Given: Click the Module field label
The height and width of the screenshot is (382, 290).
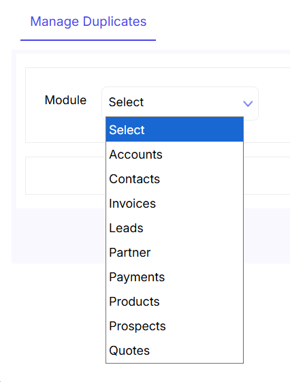Looking at the screenshot, I should (65, 100).
